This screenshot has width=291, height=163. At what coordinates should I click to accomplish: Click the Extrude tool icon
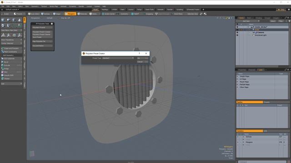click(x=2, y=65)
